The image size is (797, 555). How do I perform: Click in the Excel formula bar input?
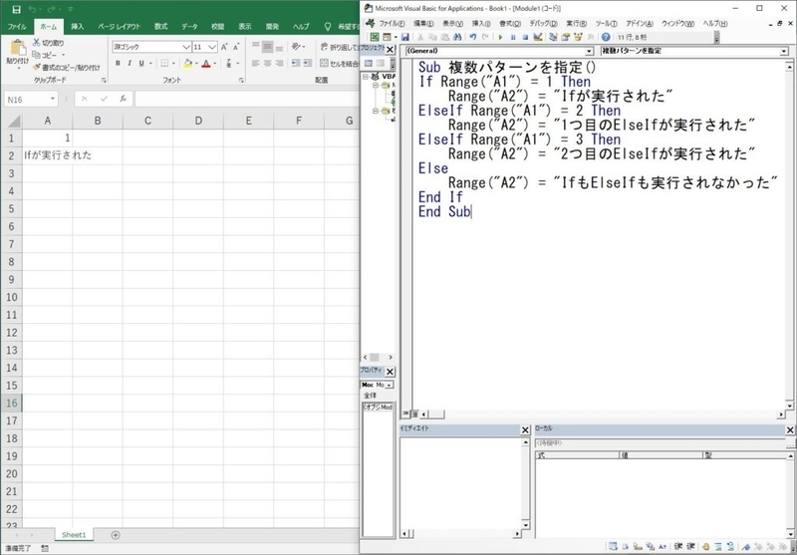247,99
